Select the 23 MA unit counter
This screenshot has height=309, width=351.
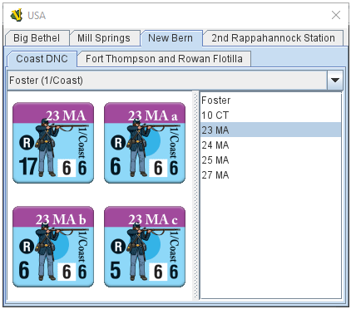tap(53, 143)
